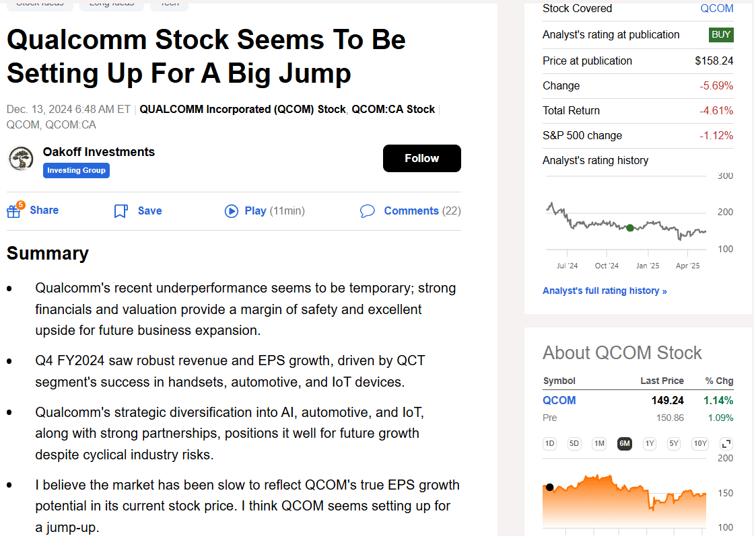Click Oakoff Investments bonsai avatar

coord(21,159)
